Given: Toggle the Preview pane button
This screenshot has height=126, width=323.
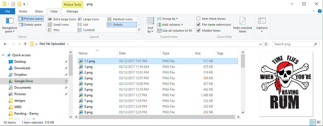Looking at the screenshot, I should click(31, 19).
